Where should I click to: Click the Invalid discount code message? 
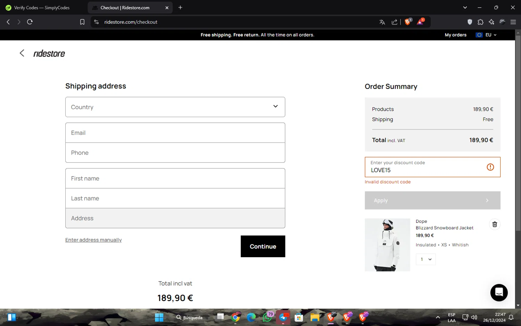coord(388,182)
